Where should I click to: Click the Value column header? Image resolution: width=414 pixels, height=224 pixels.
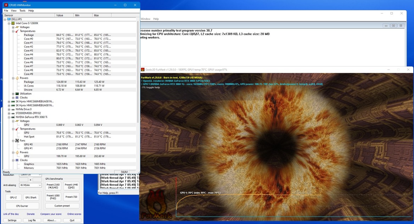pos(65,15)
